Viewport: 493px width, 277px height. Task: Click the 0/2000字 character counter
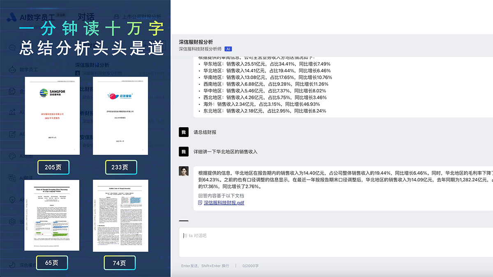(251, 266)
